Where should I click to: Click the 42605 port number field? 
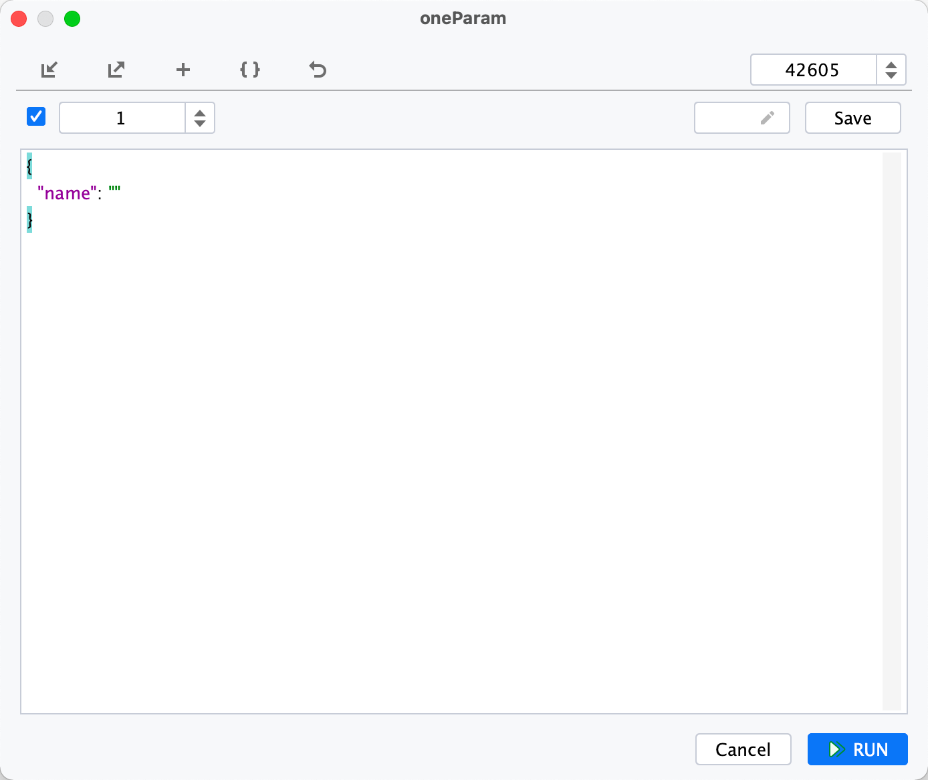click(813, 70)
